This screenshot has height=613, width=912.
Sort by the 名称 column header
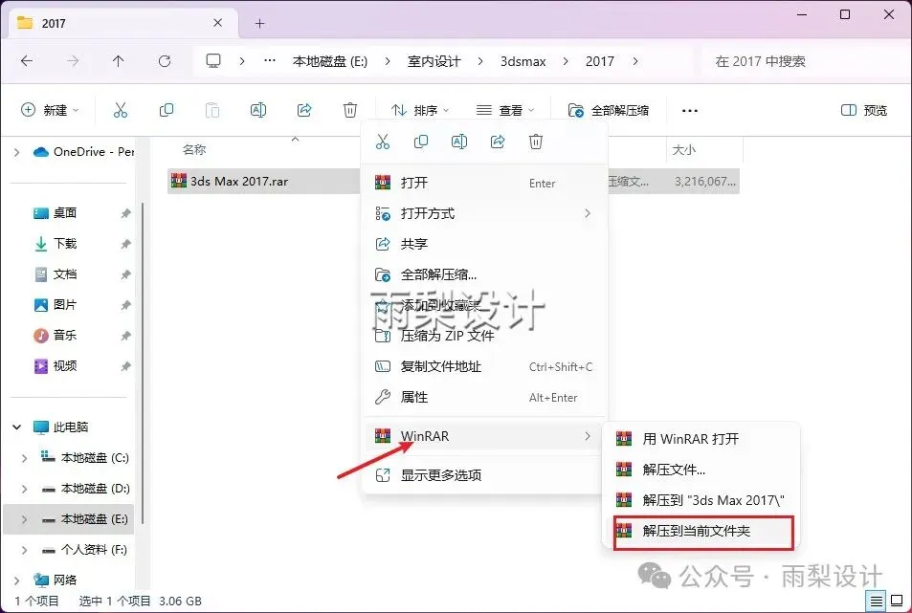coord(194,150)
